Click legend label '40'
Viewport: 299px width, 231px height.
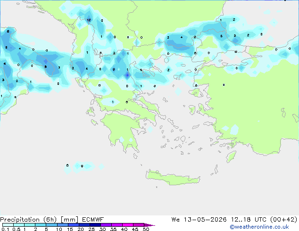(124, 229)
